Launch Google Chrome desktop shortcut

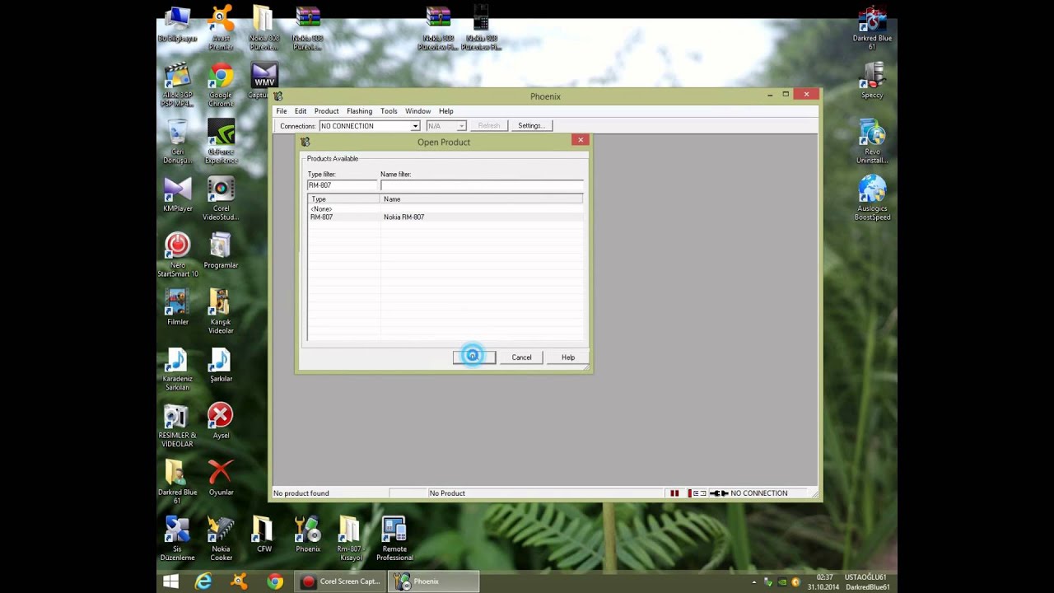coord(221,85)
